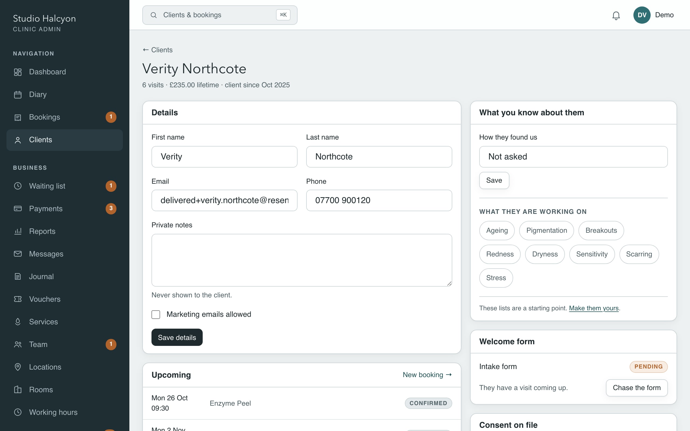
Task: Click the Clients person icon
Action: pos(18,140)
